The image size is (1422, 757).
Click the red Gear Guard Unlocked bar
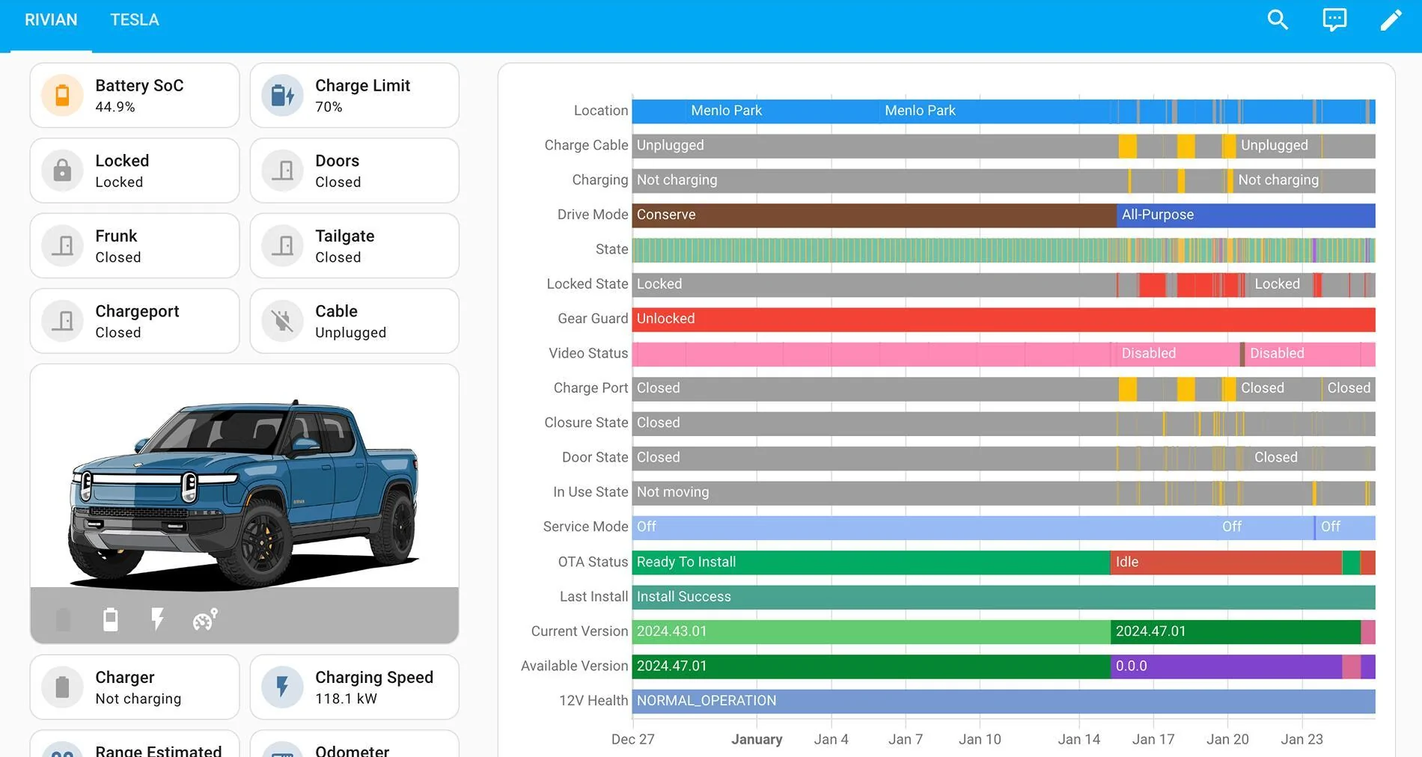[1004, 319]
